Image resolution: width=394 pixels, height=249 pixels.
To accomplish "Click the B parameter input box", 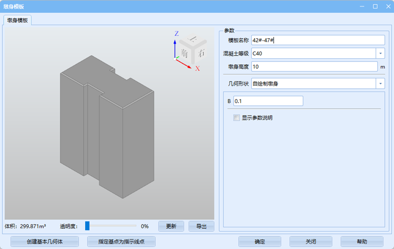I will [x=268, y=101].
